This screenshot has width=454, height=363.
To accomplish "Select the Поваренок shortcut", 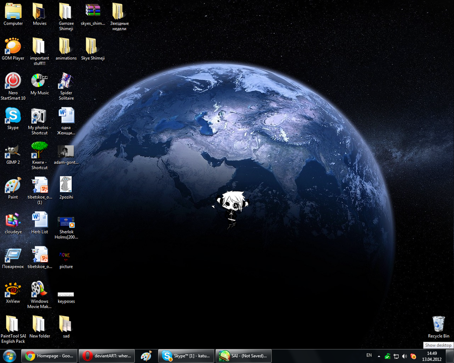I will tap(13, 258).
